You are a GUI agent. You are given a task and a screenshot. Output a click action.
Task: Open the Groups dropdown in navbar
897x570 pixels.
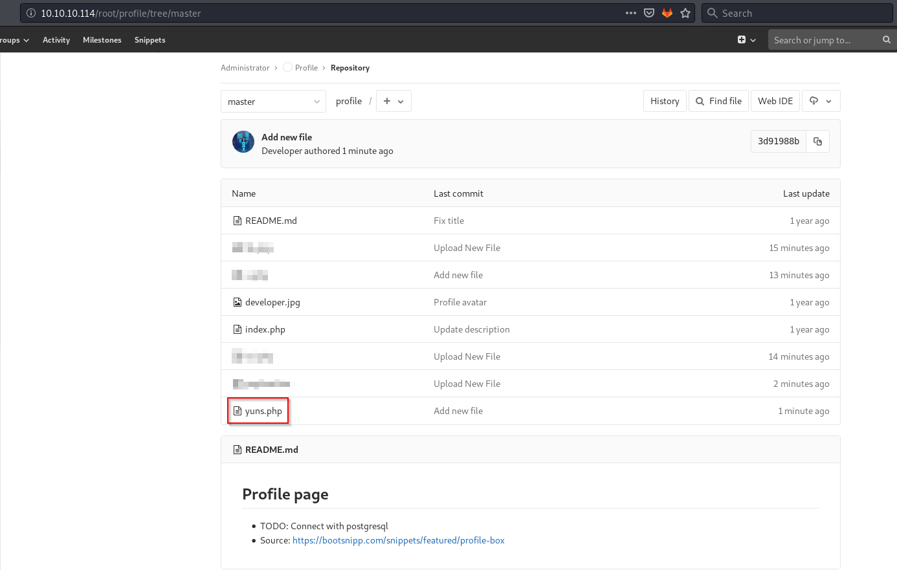tap(15, 40)
